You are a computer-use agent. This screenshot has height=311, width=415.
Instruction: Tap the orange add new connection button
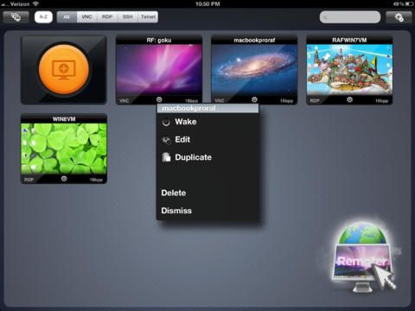64,69
